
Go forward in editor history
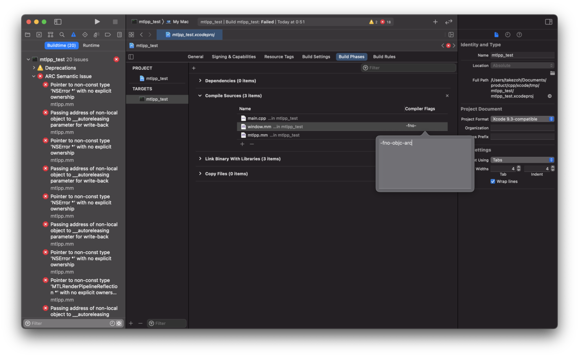click(x=150, y=35)
